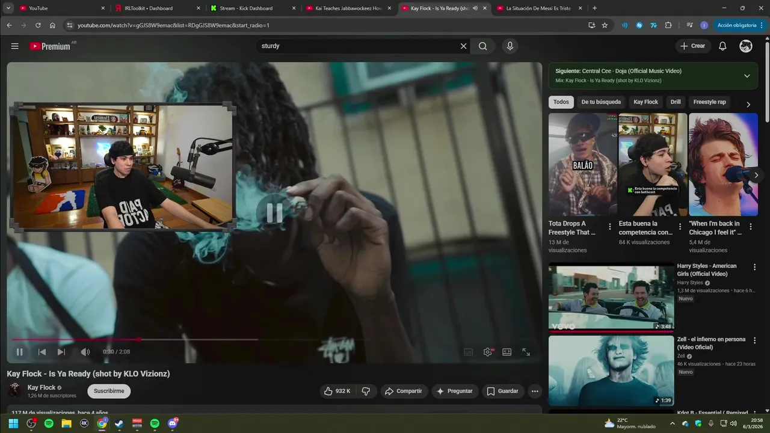Dislike the video
The image size is (770, 433).
tap(366, 391)
